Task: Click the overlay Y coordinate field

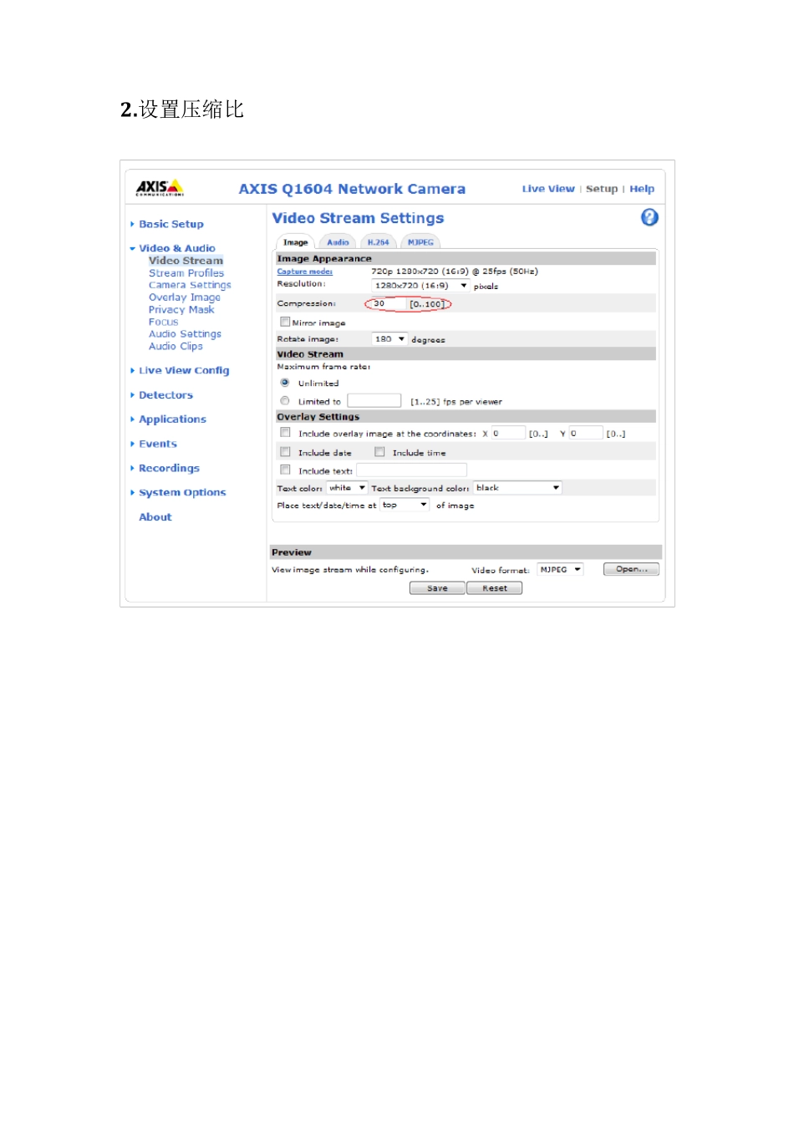Action: click(x=586, y=433)
